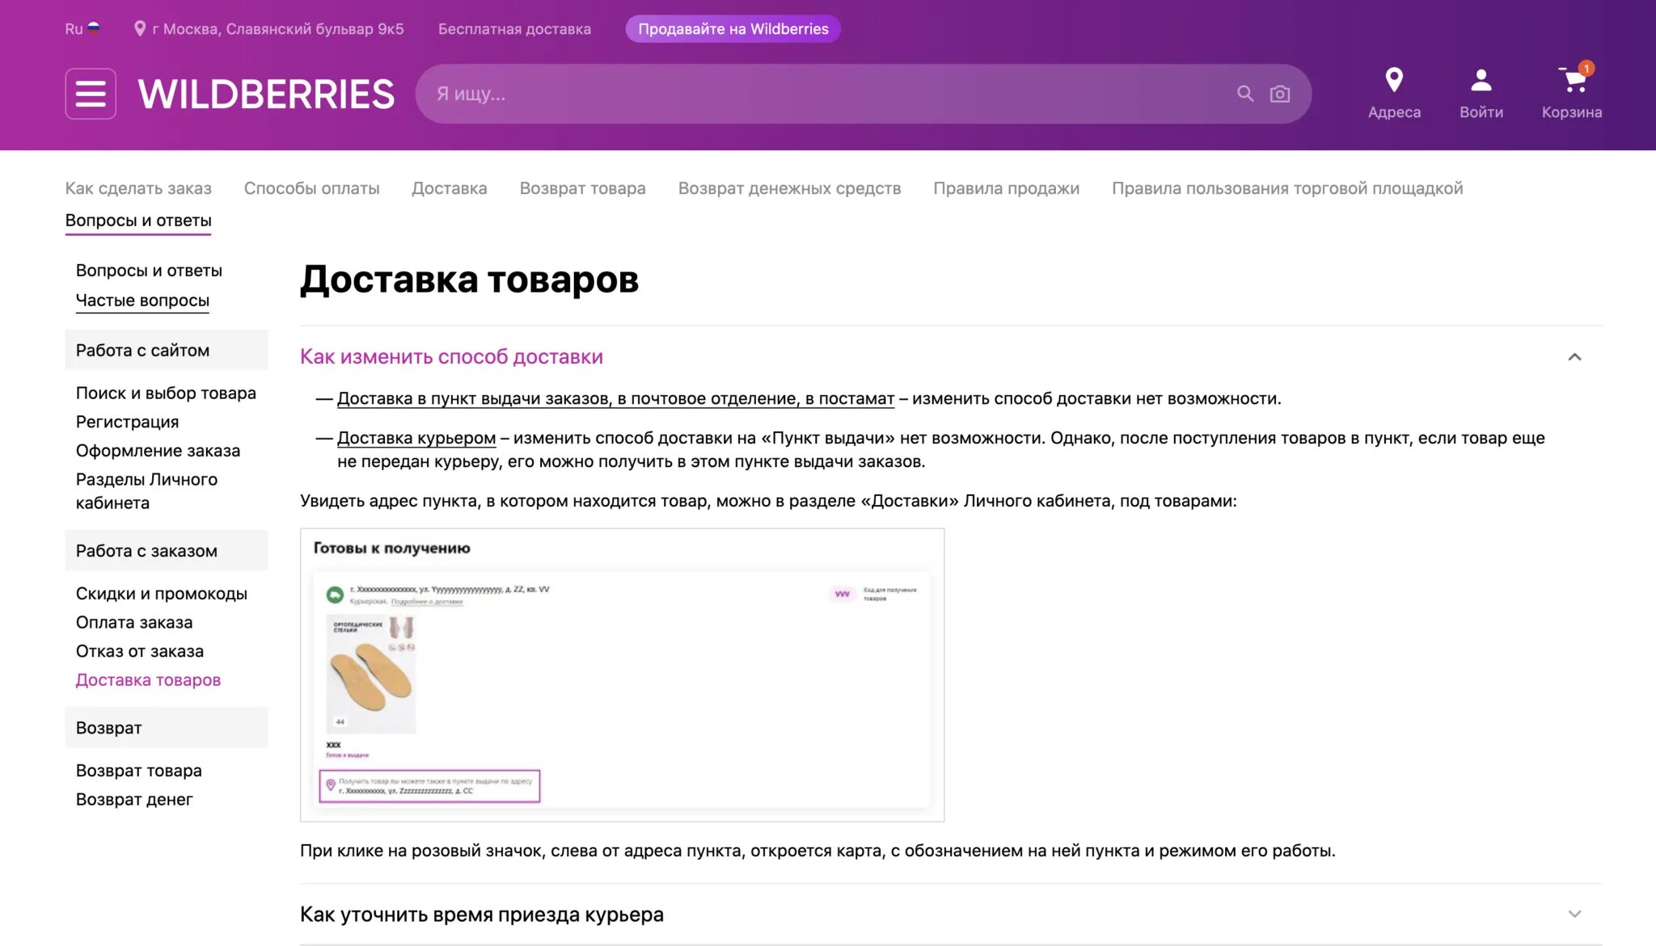Open the hamburger catalog menu
Screen dimensions: 1656x946
(x=91, y=94)
